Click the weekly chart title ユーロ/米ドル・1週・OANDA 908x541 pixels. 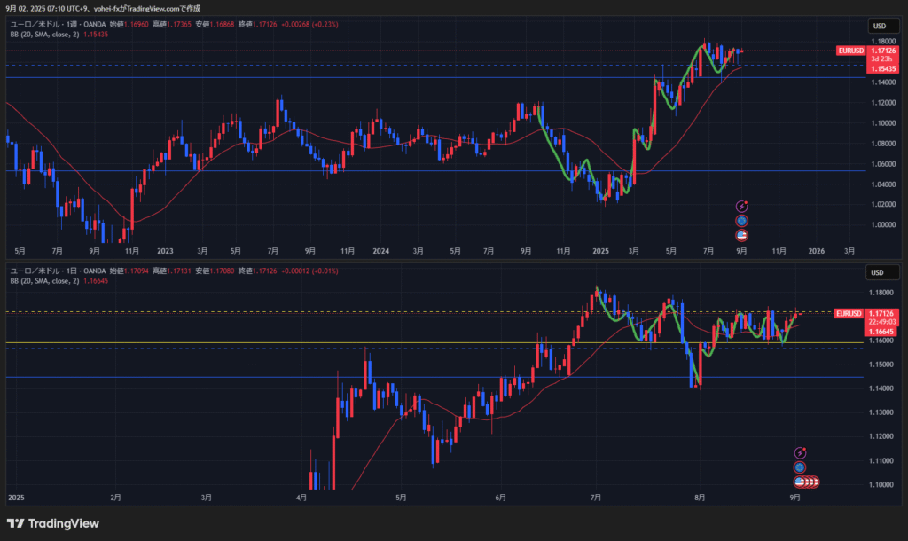tap(58, 24)
